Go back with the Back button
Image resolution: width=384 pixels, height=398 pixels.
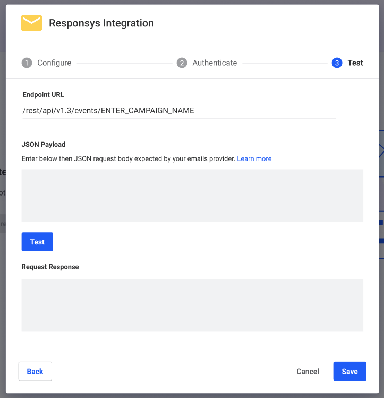click(x=35, y=372)
